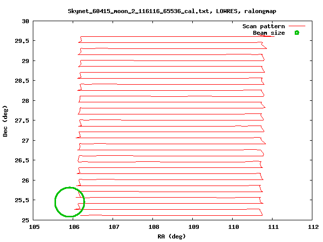Click the y-axis tick label 29.5
This screenshot has width=323, height=242.
[22, 41]
